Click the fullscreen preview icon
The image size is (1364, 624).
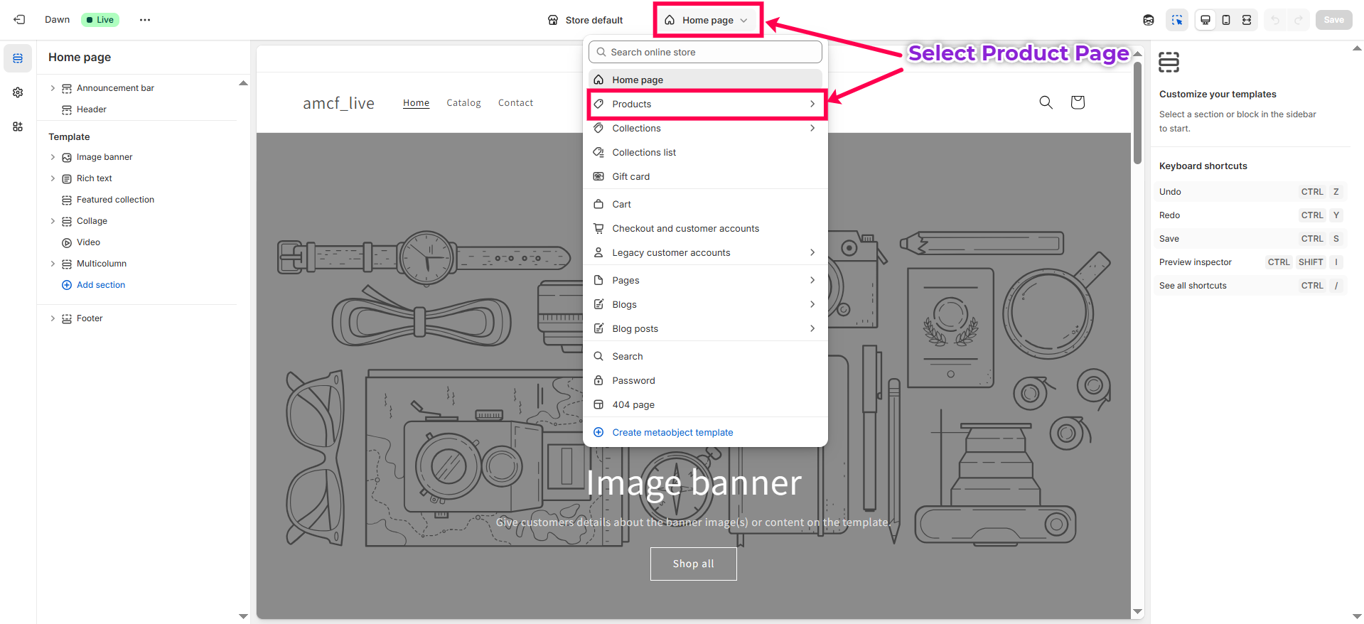(x=1247, y=20)
